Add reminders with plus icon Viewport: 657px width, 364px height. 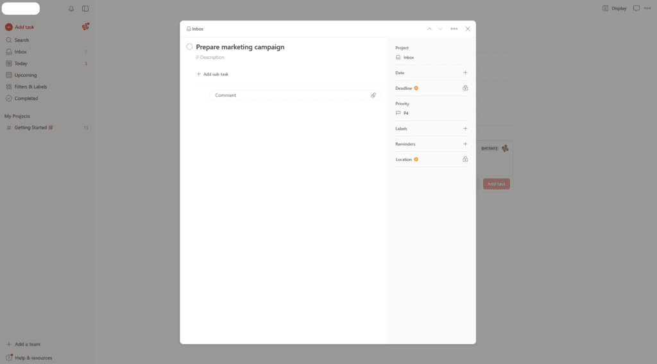(x=465, y=144)
